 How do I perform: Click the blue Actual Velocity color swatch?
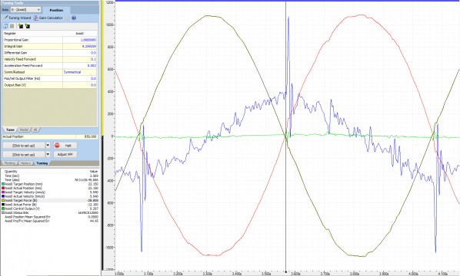pos(3,196)
